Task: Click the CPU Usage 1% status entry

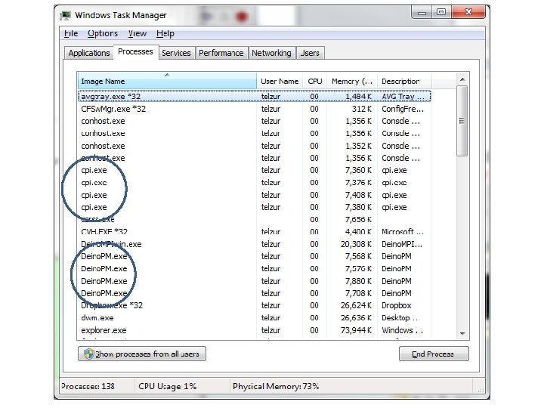Action: click(168, 387)
